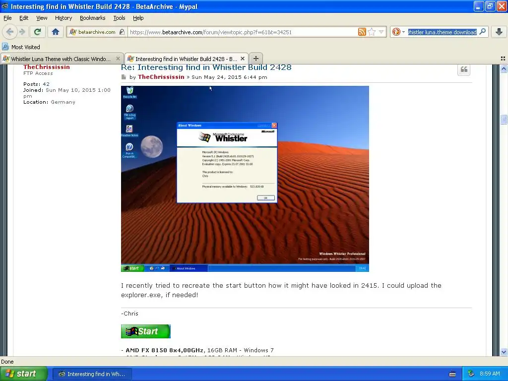Click the on-screen keyboard tray icon

(452, 374)
